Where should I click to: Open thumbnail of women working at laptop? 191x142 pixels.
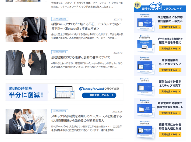tap(26, 122)
